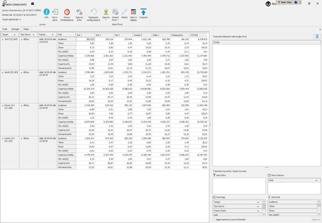
Task: Enable Aggiornamento Layout Ritardato checkbox
Action: click(214, 219)
